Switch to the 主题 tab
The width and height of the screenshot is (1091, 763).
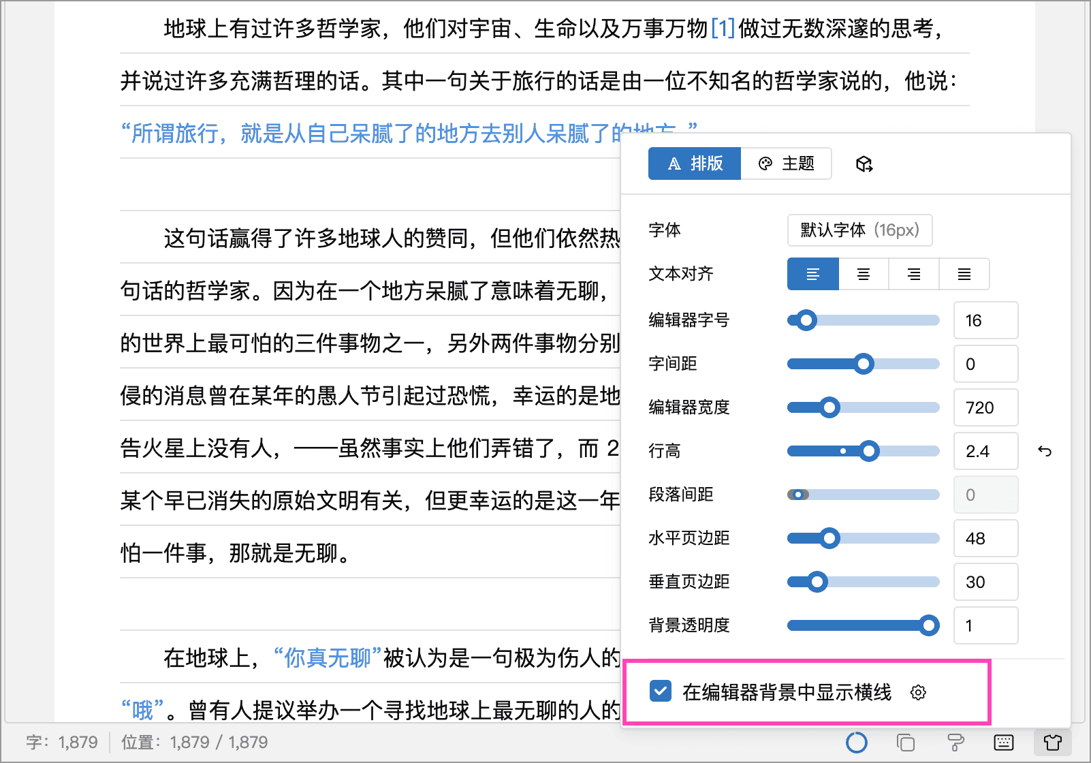[786, 163]
